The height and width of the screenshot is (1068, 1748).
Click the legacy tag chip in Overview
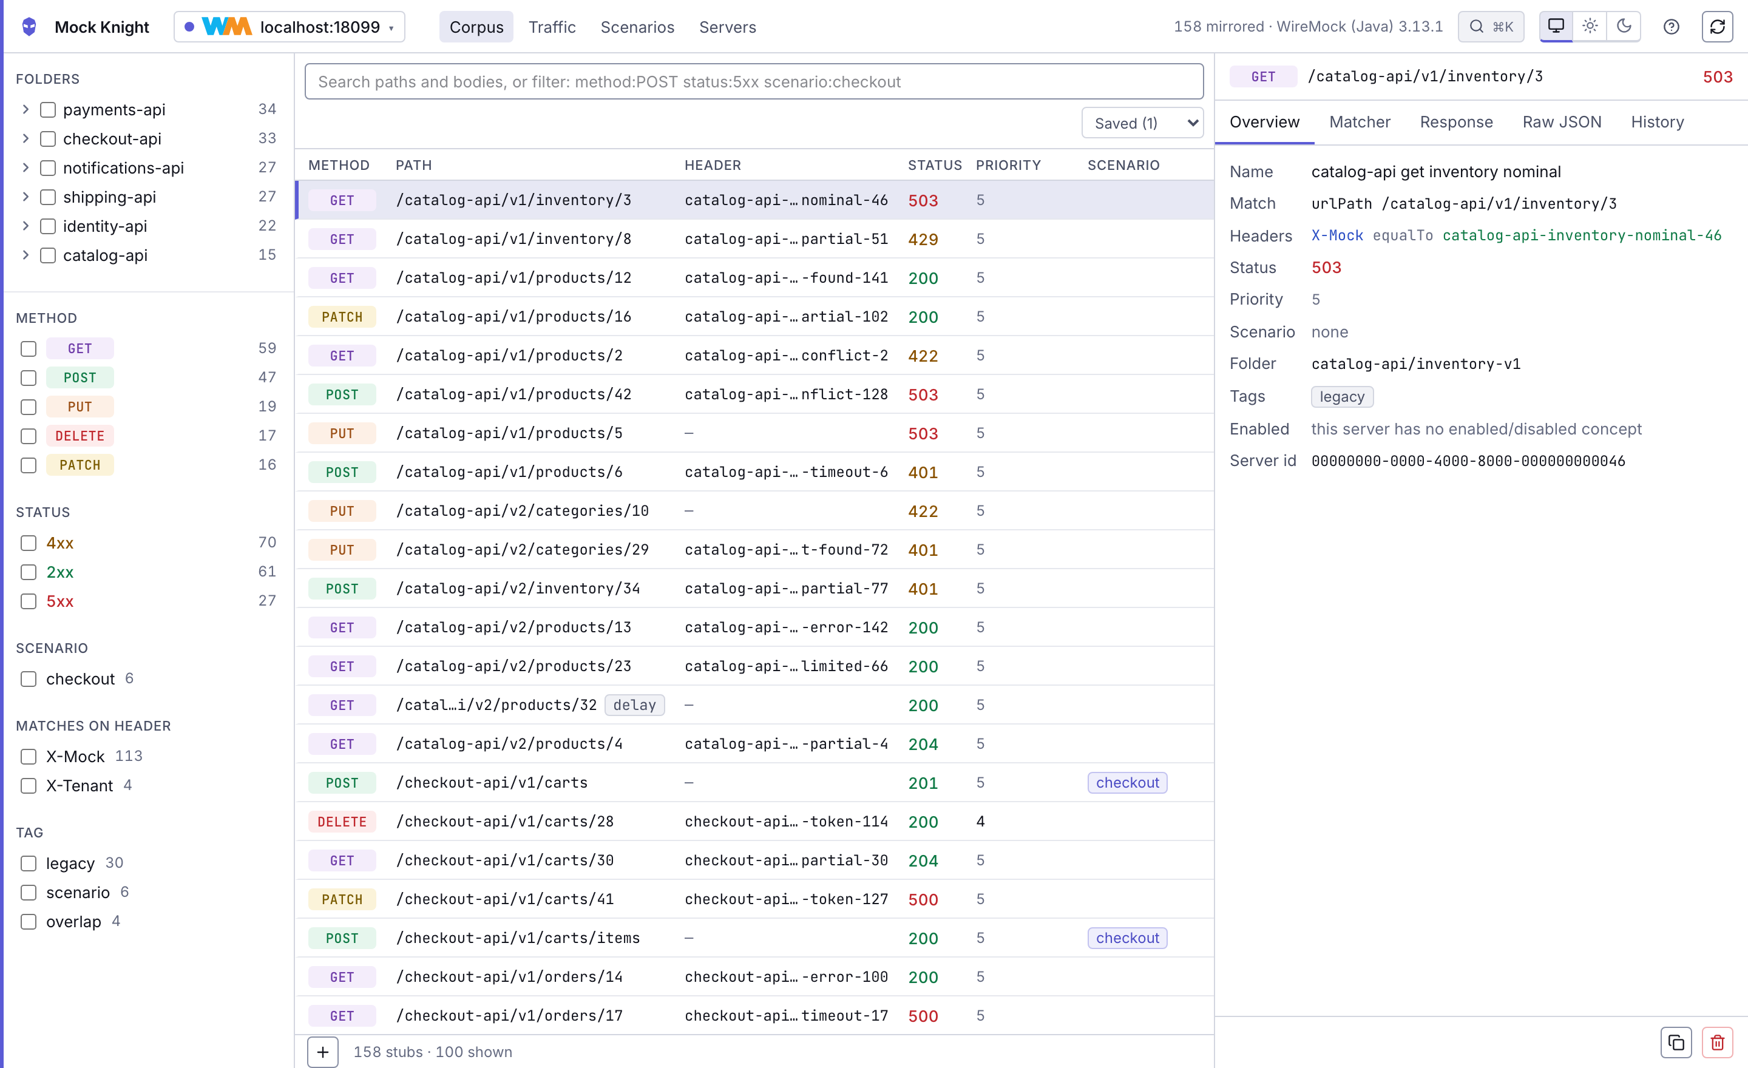click(x=1341, y=397)
